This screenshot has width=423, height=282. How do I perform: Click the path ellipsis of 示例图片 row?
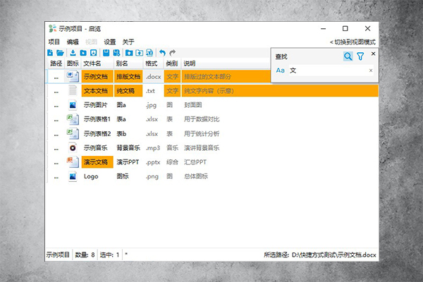(x=56, y=106)
